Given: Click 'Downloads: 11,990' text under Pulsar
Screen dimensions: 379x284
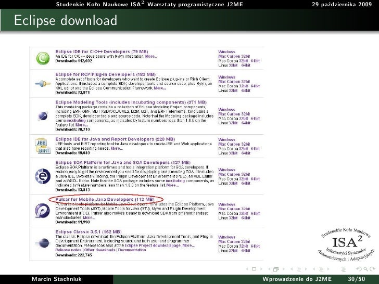Looking at the screenshot, I should pos(72,222).
